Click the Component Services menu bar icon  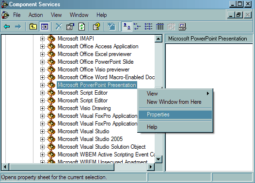(5, 15)
